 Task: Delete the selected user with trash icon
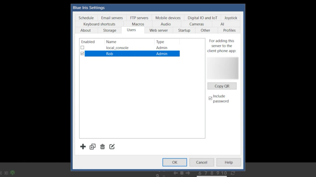102,147
